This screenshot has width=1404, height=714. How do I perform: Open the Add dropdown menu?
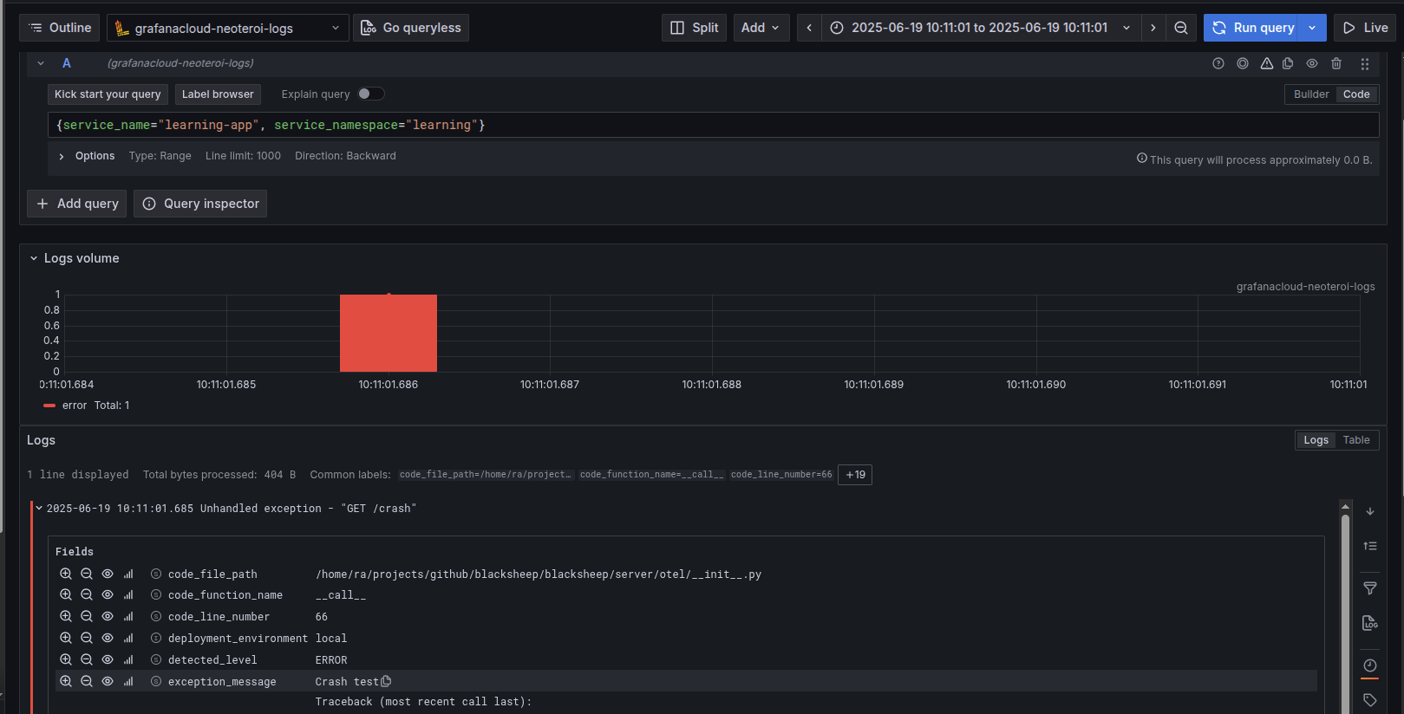click(x=761, y=28)
